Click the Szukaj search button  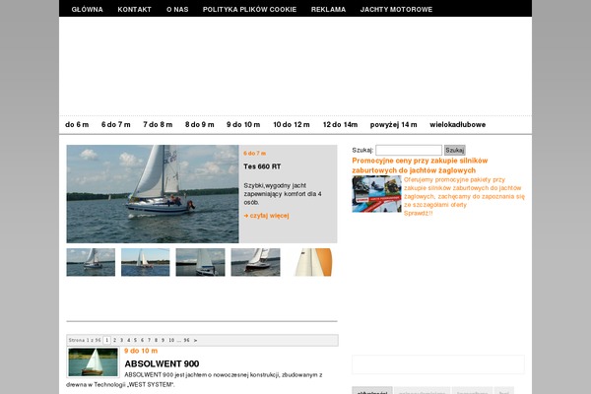pos(454,150)
